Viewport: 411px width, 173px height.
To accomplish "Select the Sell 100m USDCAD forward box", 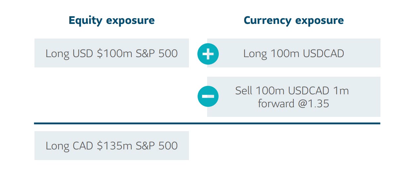I will pos(294,97).
